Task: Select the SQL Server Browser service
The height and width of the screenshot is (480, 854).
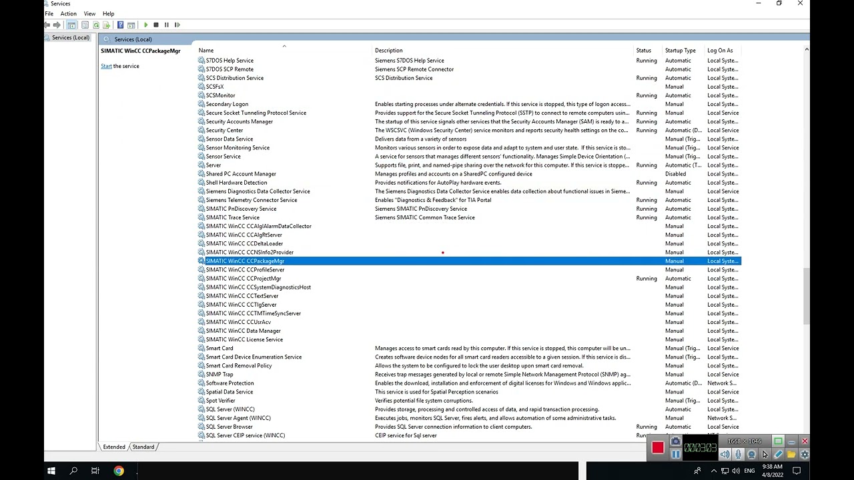Action: tap(469, 427)
